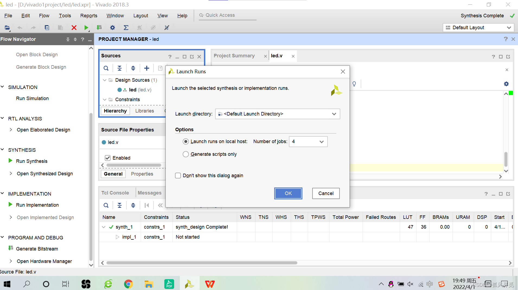Open File Explorer from taskbar
518x290 pixels.
149,284
